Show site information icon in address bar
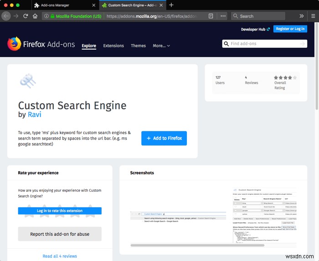The height and width of the screenshot is (261, 319). (46, 16)
